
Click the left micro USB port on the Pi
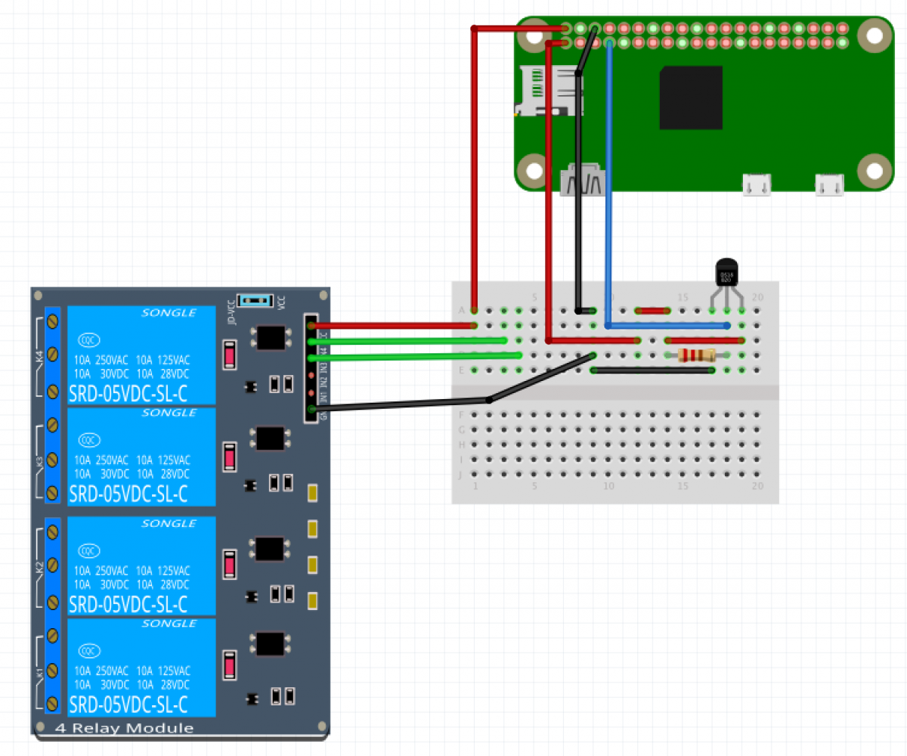pyautogui.click(x=757, y=185)
